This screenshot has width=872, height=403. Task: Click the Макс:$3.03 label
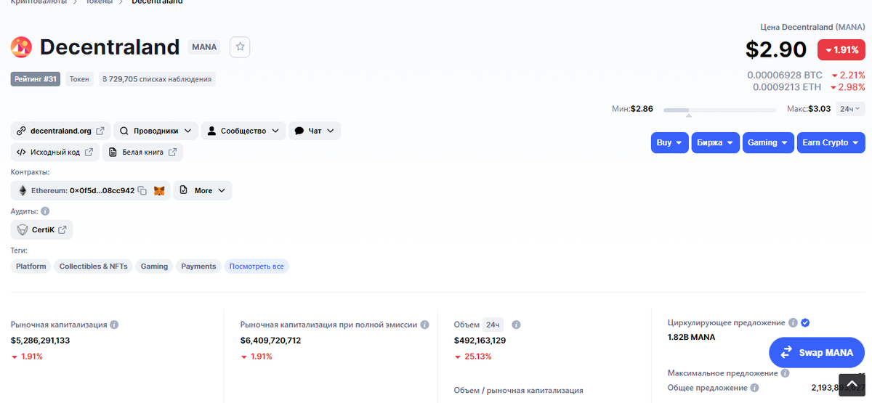pyautogui.click(x=809, y=109)
